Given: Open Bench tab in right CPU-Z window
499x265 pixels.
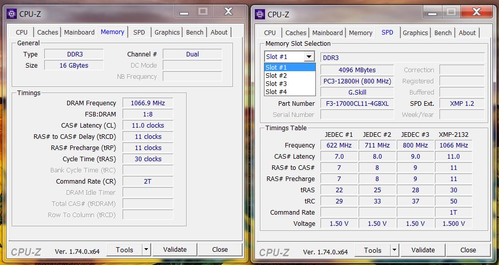Looking at the screenshot, I should 443,33.
